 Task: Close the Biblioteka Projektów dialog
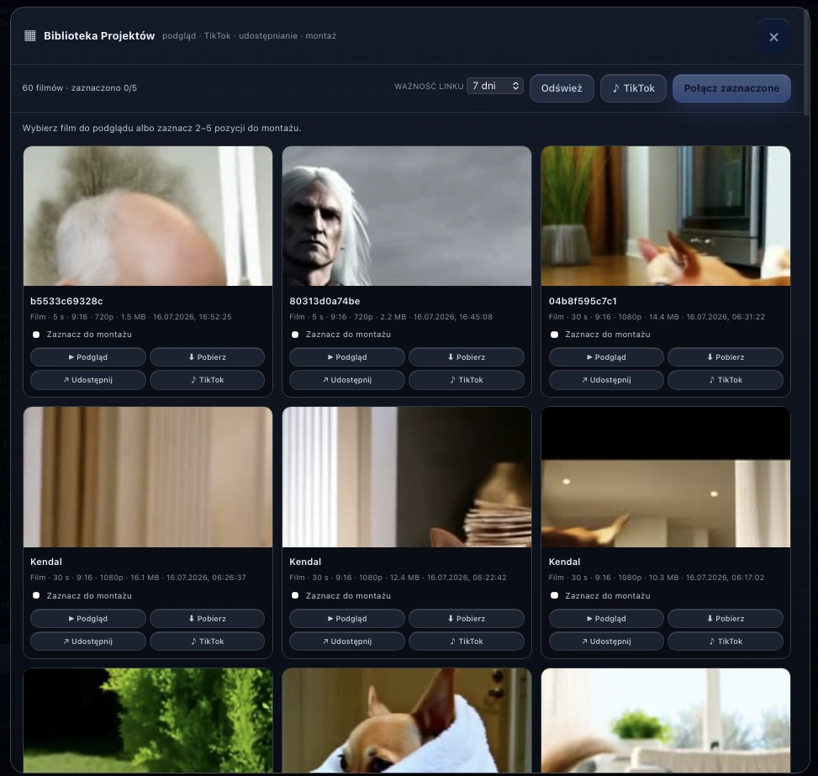pos(773,36)
